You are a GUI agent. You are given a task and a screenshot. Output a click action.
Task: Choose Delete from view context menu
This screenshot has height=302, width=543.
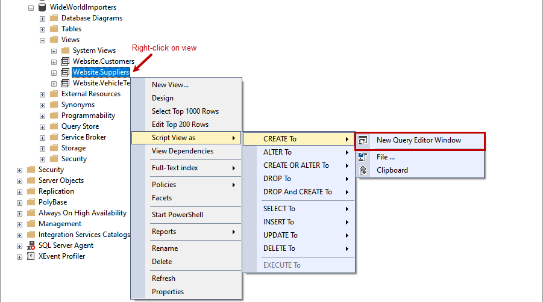click(186, 262)
